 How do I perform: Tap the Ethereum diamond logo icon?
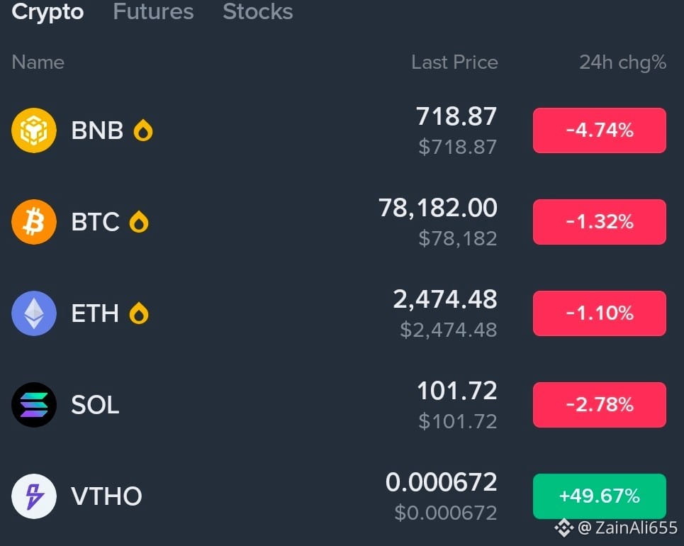click(x=34, y=313)
